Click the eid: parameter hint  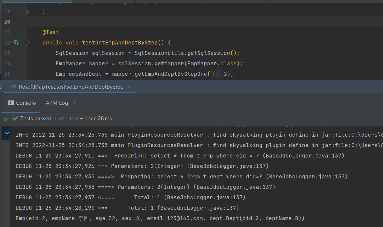(217, 74)
